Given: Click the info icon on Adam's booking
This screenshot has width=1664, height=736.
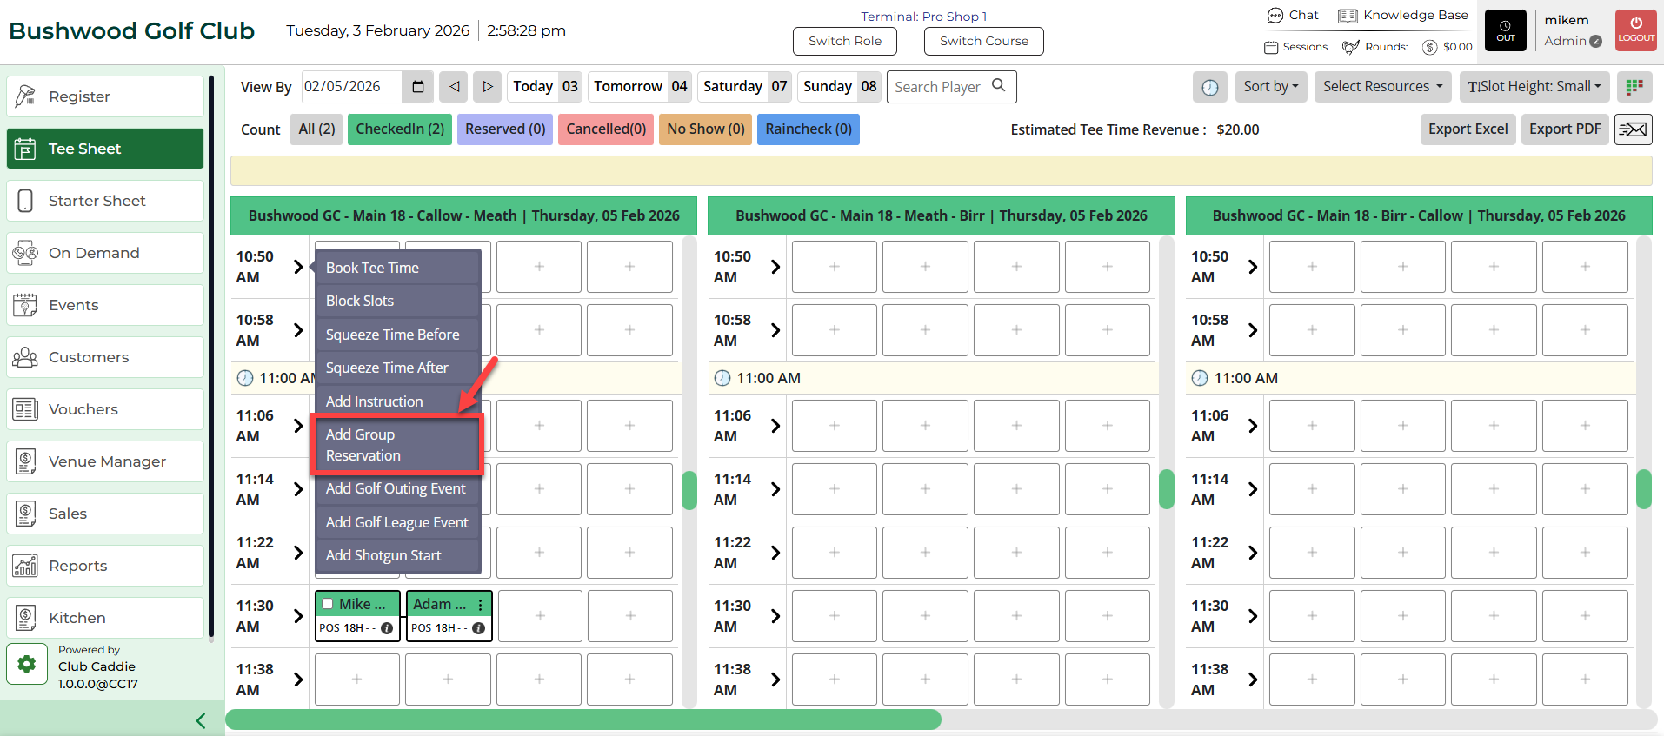Looking at the screenshot, I should click(478, 628).
